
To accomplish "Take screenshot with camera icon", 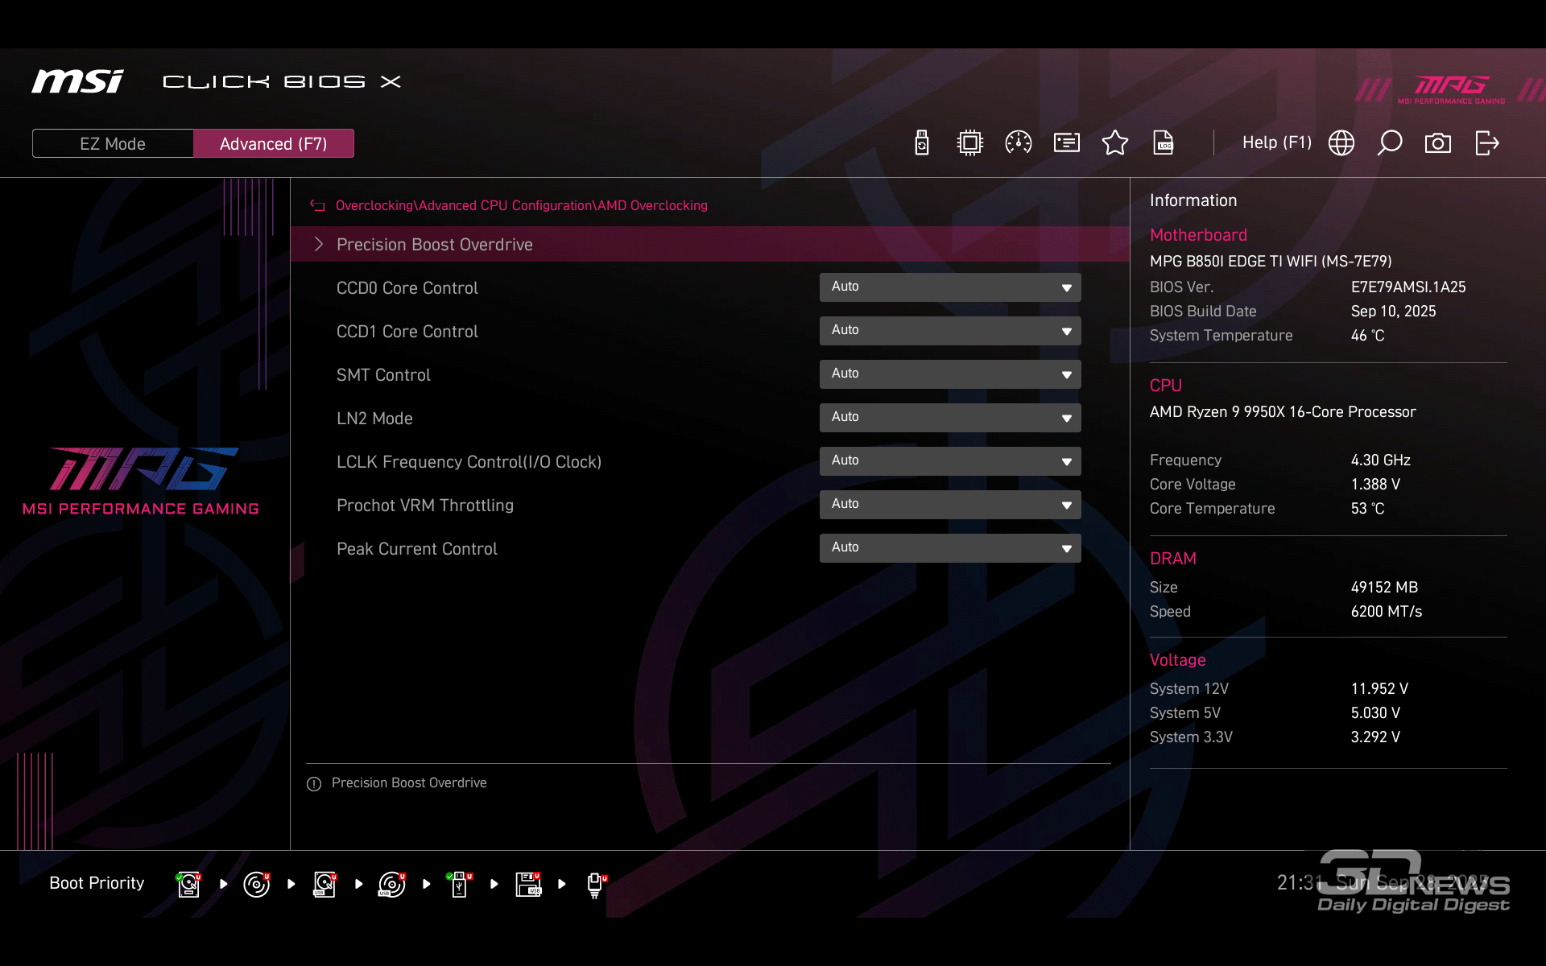I will (1437, 143).
